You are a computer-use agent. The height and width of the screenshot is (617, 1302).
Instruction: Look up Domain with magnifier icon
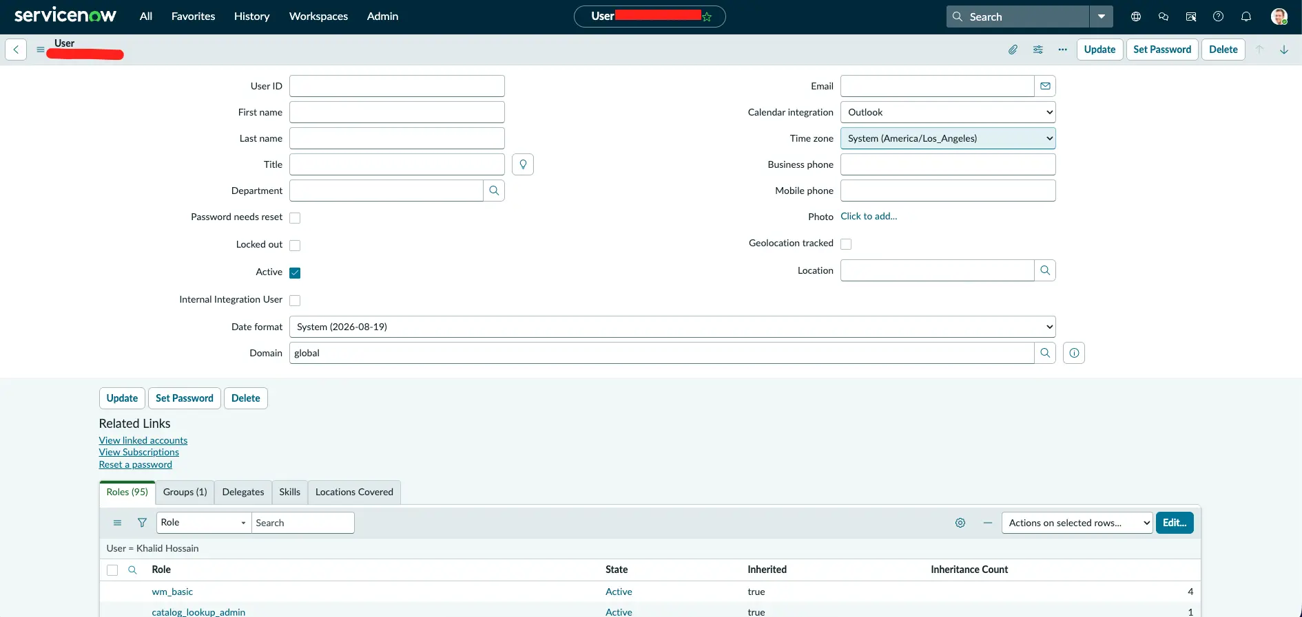pos(1045,353)
